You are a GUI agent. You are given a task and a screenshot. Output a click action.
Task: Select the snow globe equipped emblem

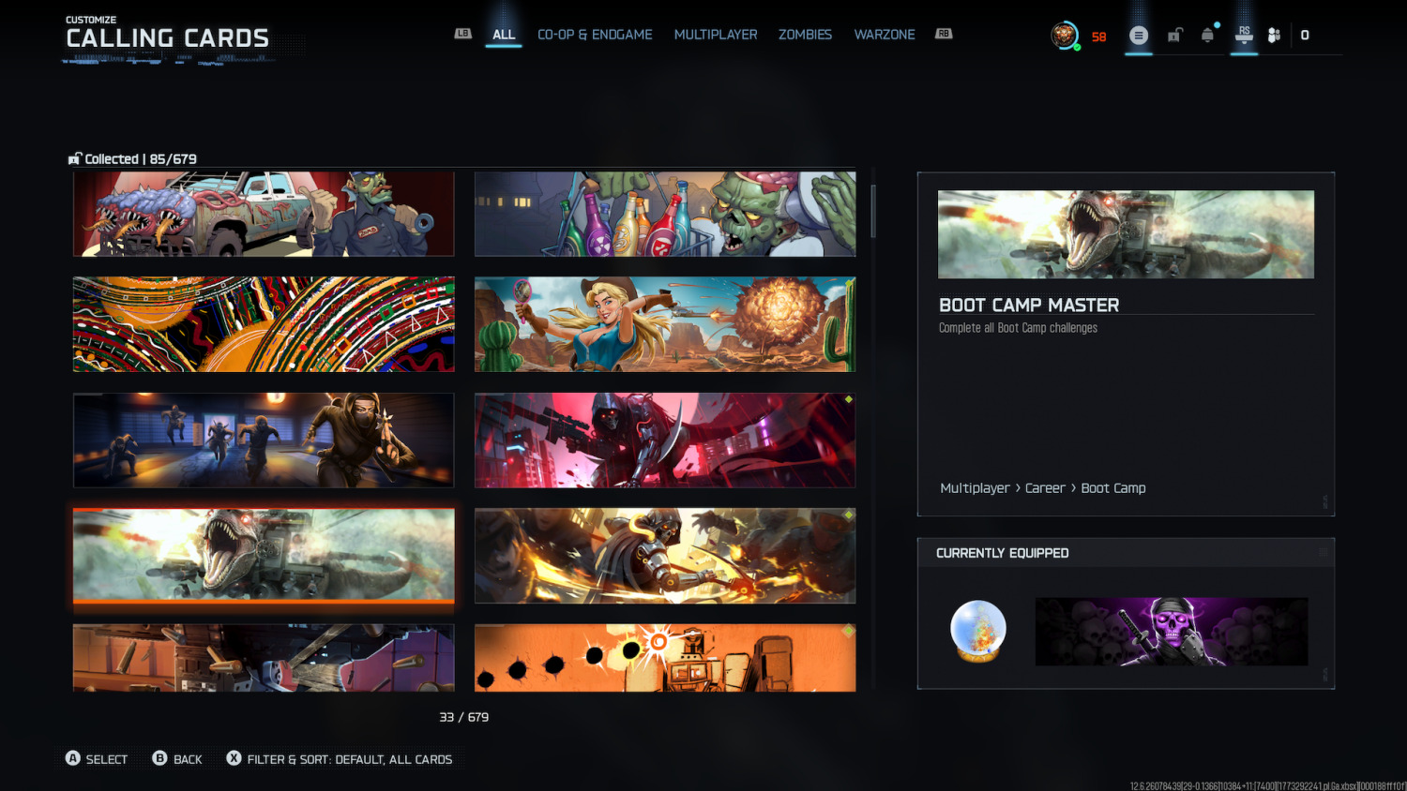coord(978,631)
